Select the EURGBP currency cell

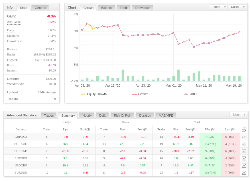pos(21,158)
